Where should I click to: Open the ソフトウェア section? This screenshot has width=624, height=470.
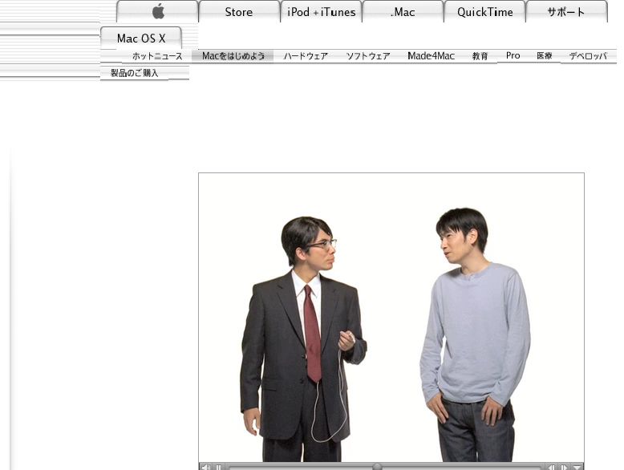point(368,56)
